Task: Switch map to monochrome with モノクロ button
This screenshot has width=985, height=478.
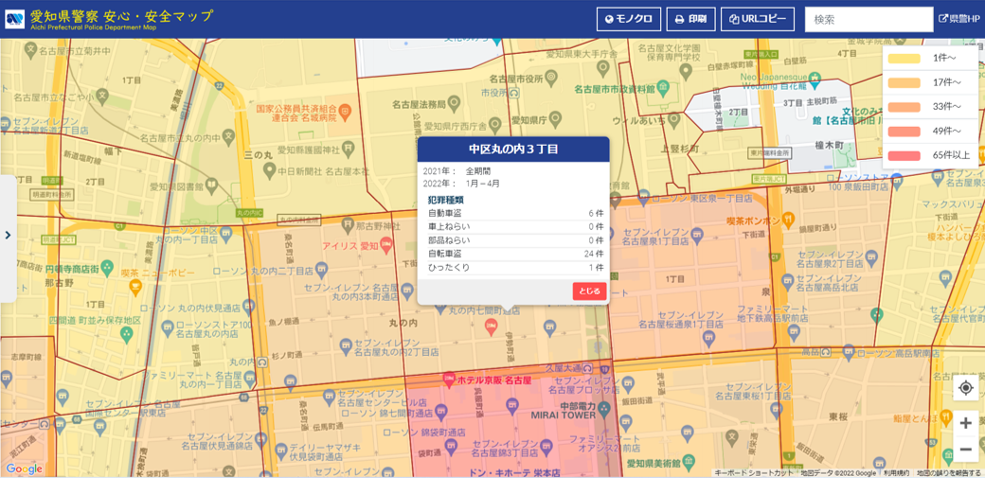Action: coord(629,19)
